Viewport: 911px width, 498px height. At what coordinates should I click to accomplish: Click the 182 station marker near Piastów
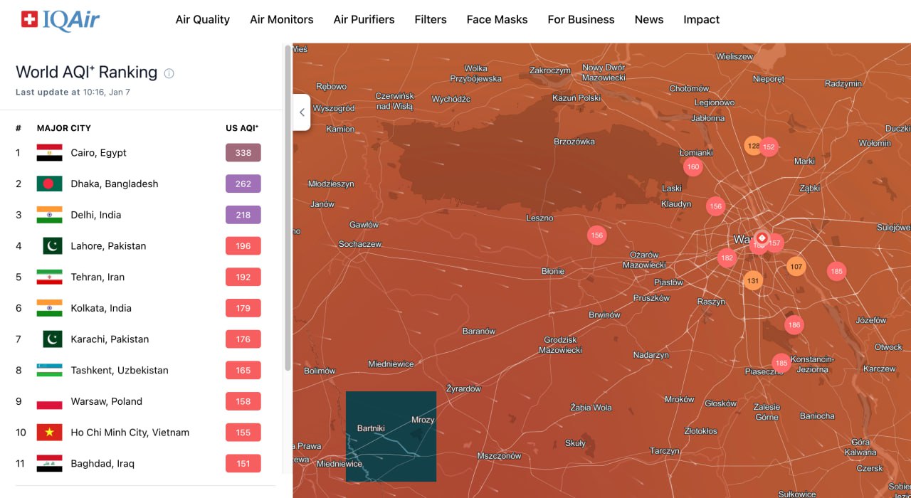pyautogui.click(x=727, y=258)
